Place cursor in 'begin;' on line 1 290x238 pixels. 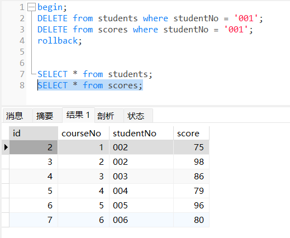tap(52, 7)
